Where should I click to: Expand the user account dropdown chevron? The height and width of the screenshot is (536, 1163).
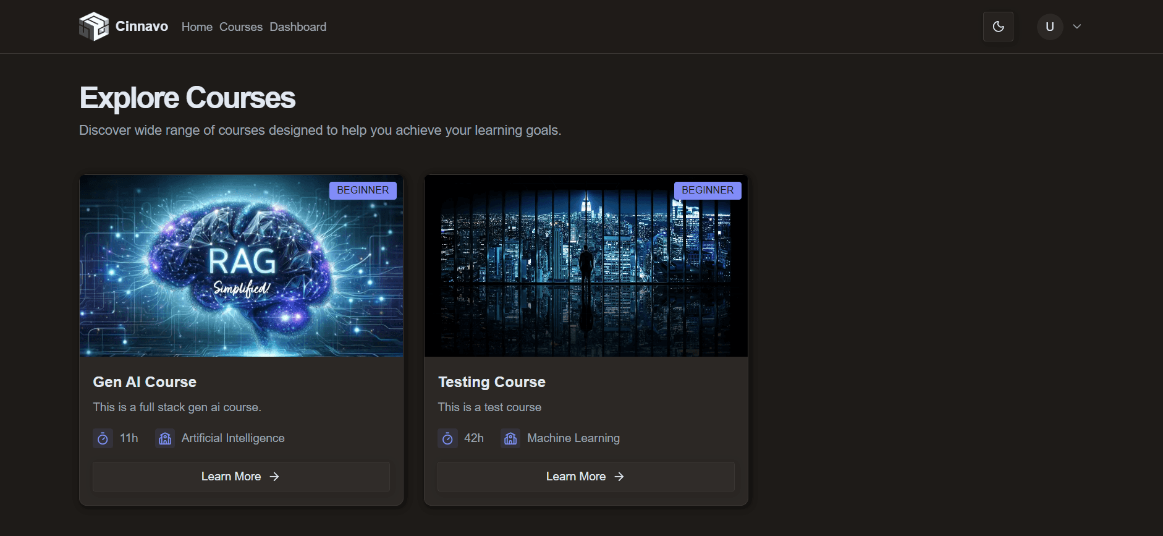[1077, 27]
